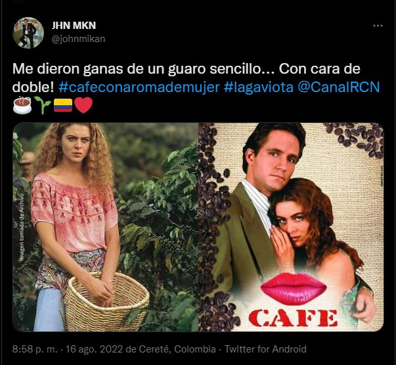
Task: Click the red CAFE title on the poster
Action: point(293,318)
